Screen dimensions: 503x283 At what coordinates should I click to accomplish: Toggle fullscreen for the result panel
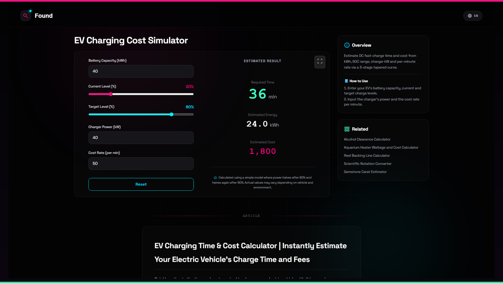coord(320,62)
